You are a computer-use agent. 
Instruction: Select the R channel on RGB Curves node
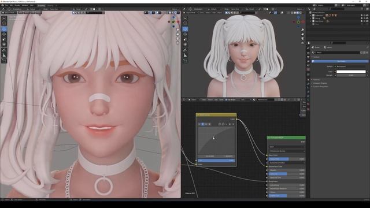202,124
